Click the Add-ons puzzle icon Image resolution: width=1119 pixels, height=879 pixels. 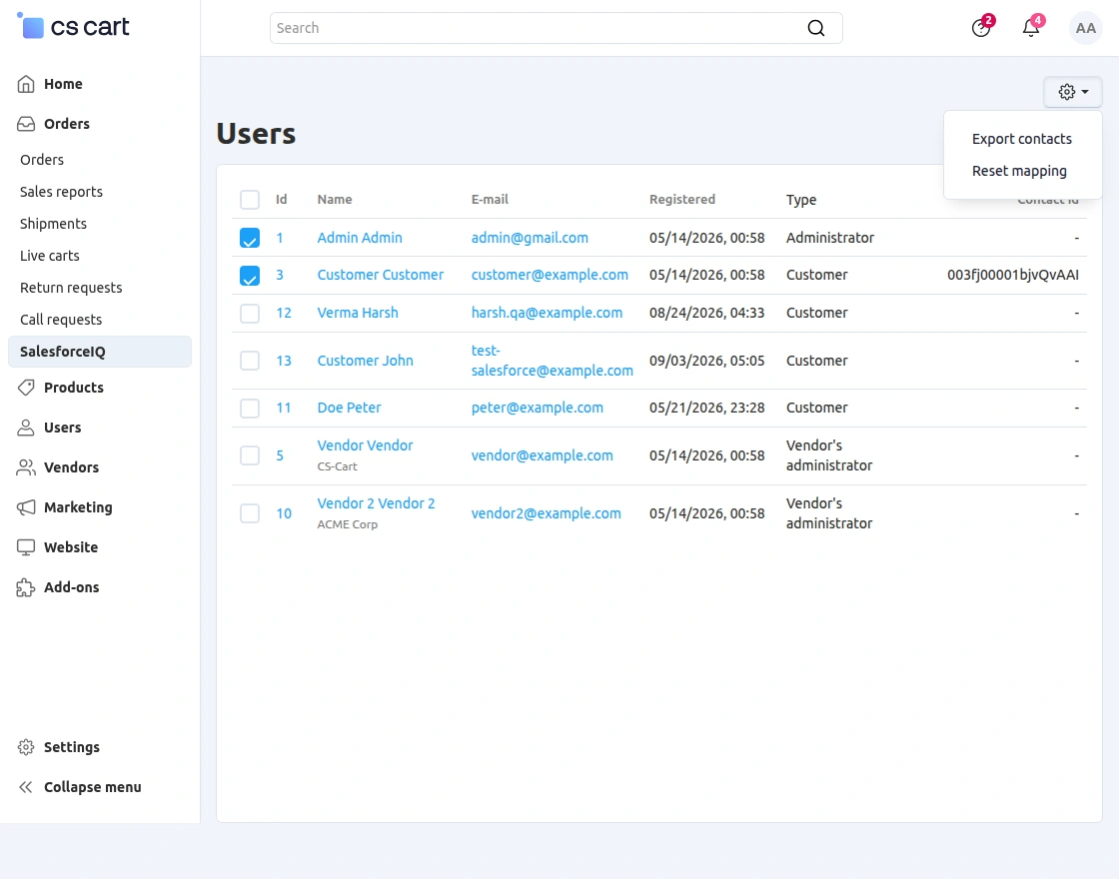pos(26,587)
